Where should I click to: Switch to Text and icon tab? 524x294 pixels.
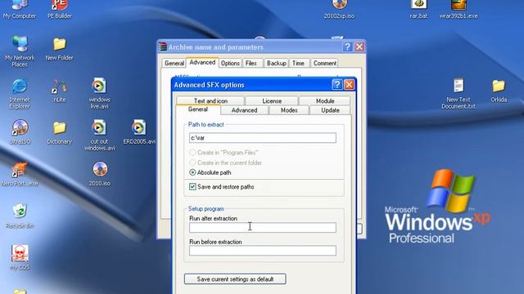210,100
